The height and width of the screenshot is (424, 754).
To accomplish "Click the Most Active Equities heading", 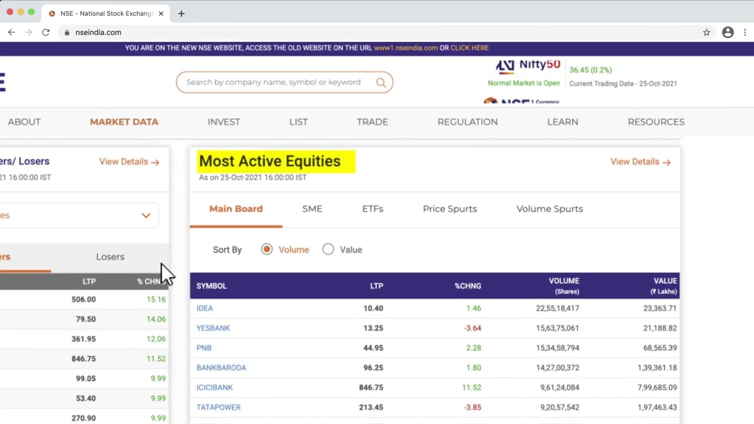I will 270,161.
